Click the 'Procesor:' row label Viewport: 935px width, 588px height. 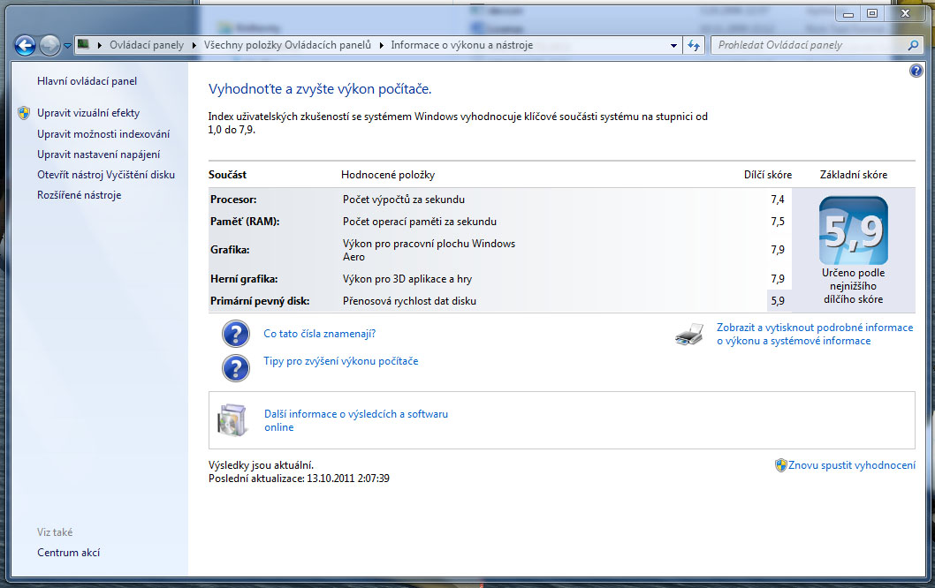coord(233,200)
